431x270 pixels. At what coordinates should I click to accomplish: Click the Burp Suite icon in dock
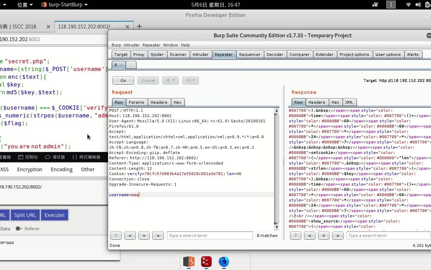pos(189,262)
